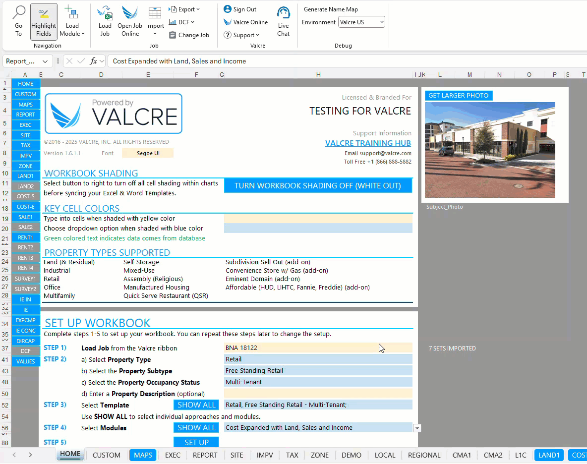Screen dimensions: 587x464
Task: Expand the Export menu
Action: point(184,9)
